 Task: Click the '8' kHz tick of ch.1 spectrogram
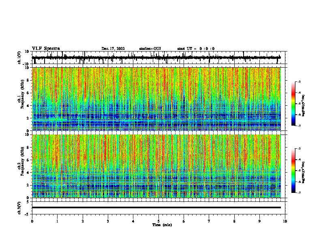click(28, 80)
